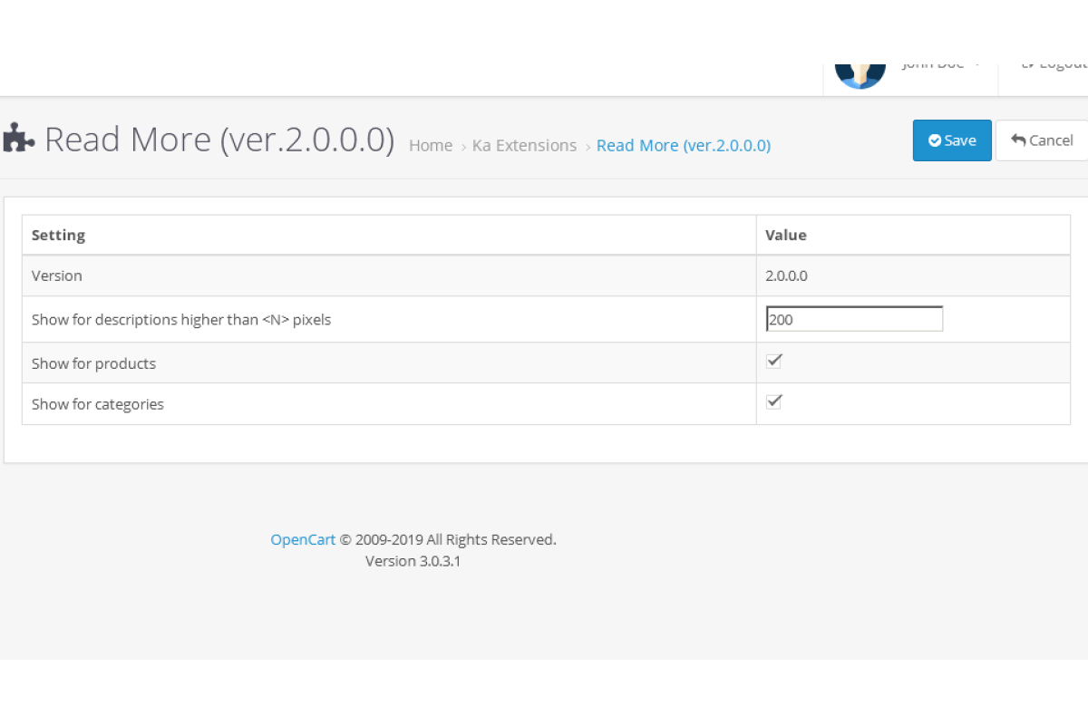Click the Show for products row label
Image resolution: width=1088 pixels, height=725 pixels.
[x=93, y=363]
